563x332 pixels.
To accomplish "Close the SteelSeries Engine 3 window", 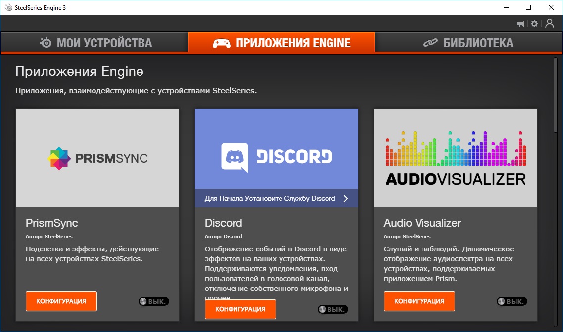I will [551, 7].
